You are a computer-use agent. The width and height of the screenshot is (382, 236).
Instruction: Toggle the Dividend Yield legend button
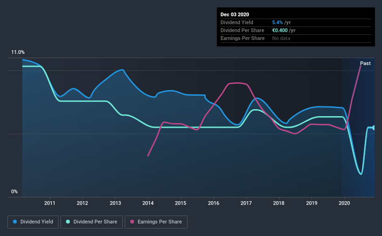point(33,222)
